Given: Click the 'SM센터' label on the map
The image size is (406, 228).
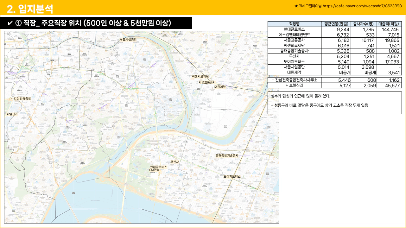Looking at the screenshot, I should [154, 170].
